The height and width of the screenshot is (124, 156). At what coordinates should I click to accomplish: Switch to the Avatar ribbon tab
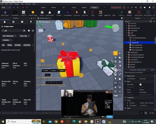[x=53, y=7]
